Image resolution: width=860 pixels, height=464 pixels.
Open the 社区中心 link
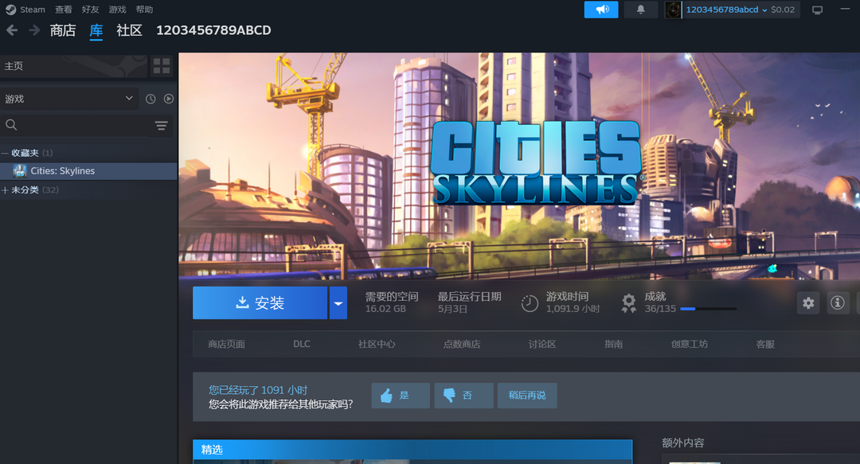pyautogui.click(x=377, y=344)
